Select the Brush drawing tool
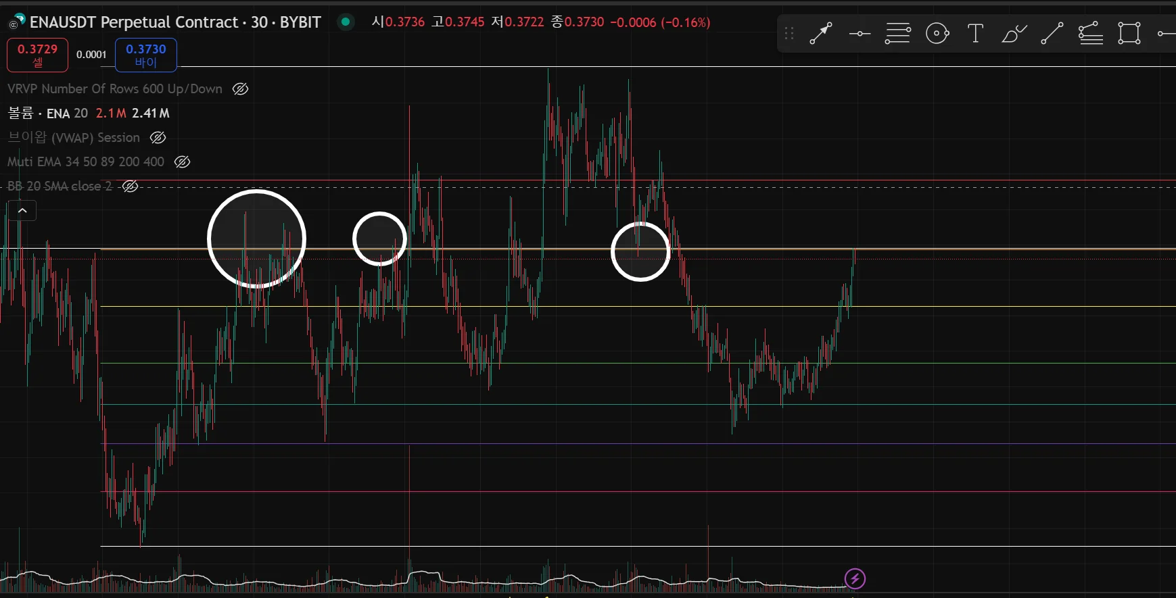Screen dimensions: 1176x598 coord(1014,33)
